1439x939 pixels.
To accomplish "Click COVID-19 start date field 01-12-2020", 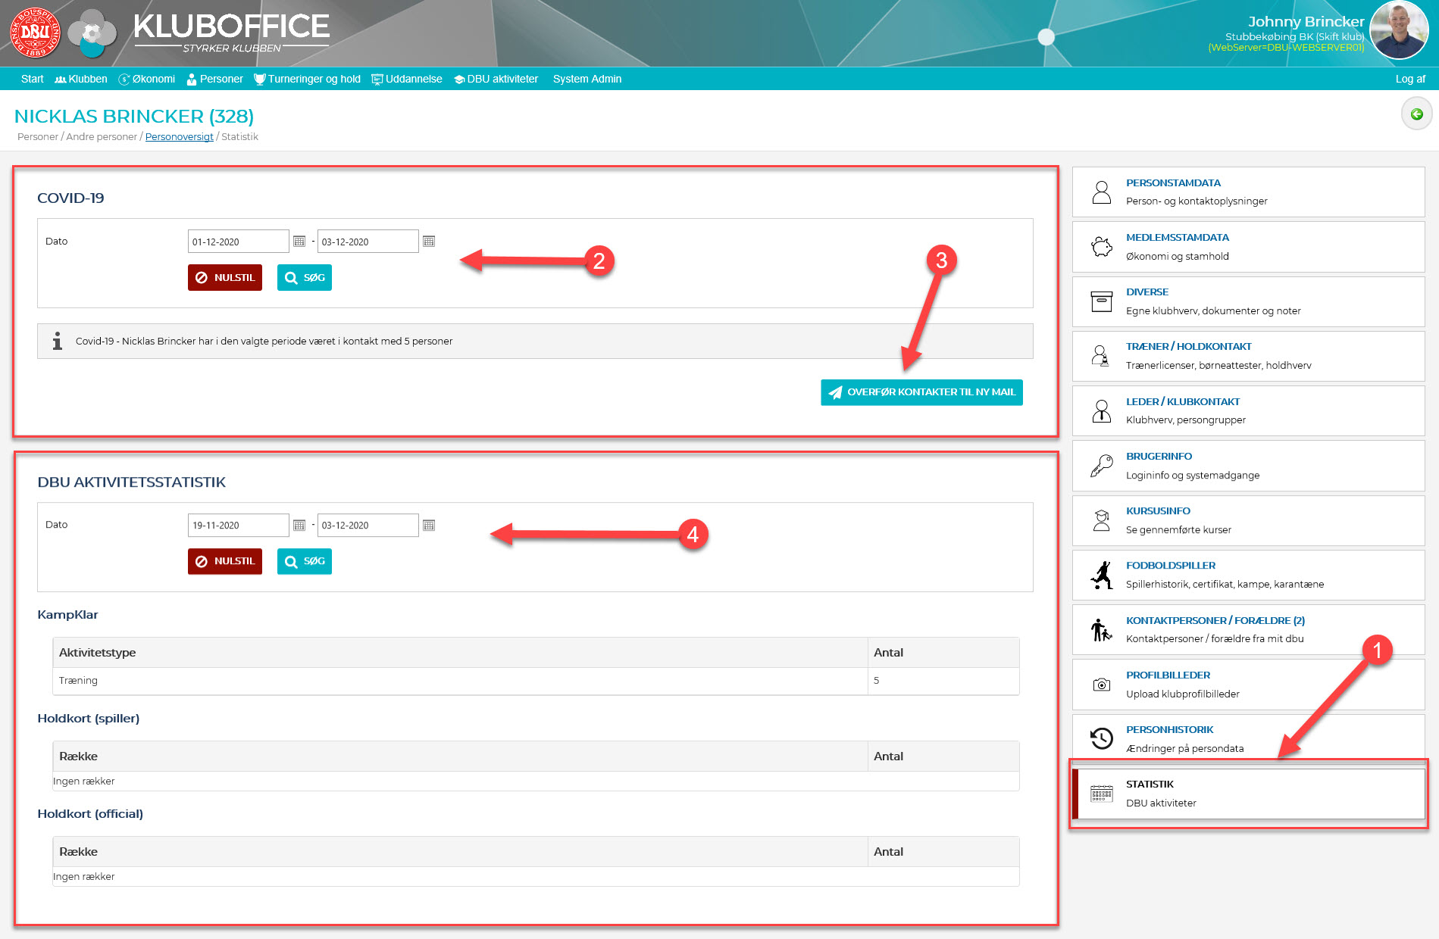I will click(238, 242).
